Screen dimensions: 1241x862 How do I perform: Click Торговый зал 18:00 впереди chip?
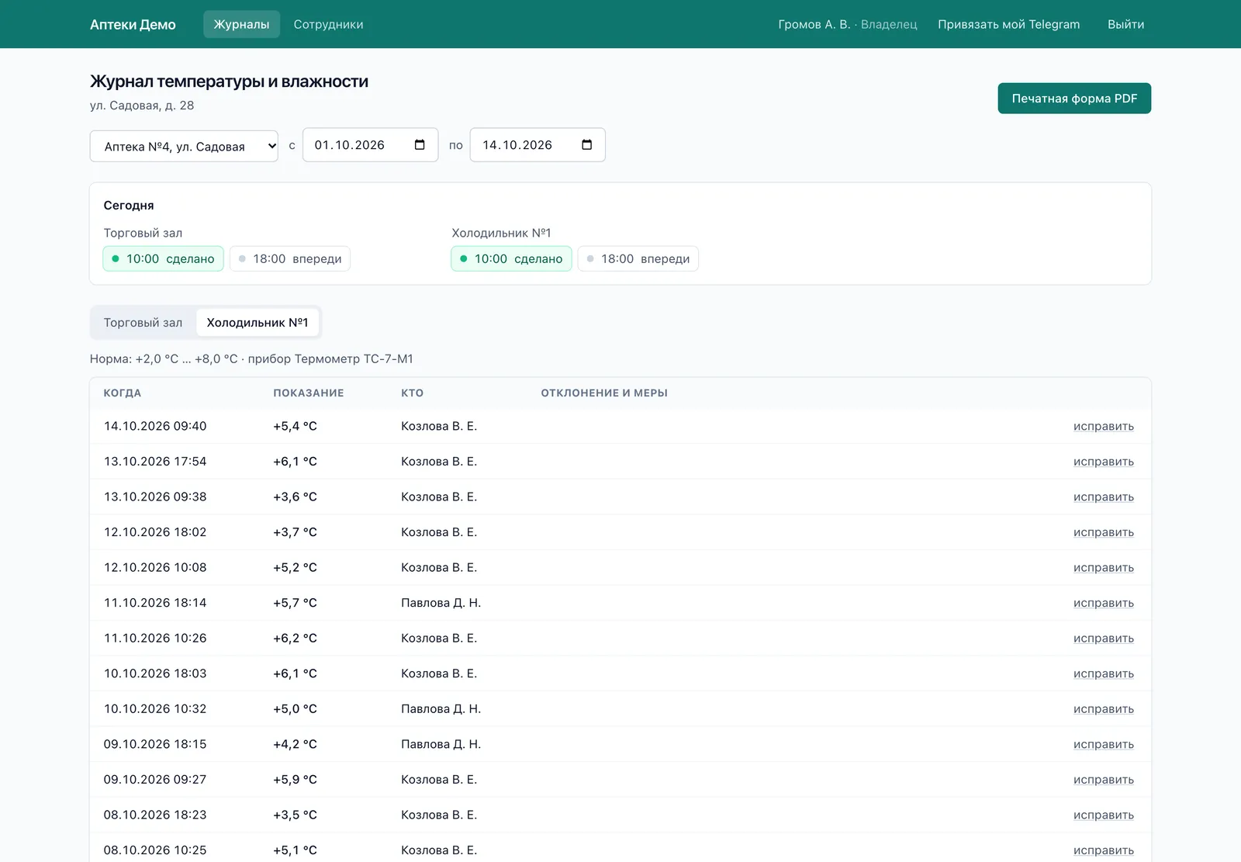tap(290, 258)
